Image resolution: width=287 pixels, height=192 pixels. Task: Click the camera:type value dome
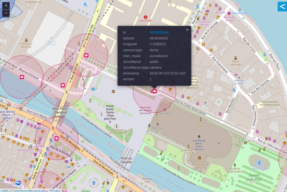[x=154, y=50]
